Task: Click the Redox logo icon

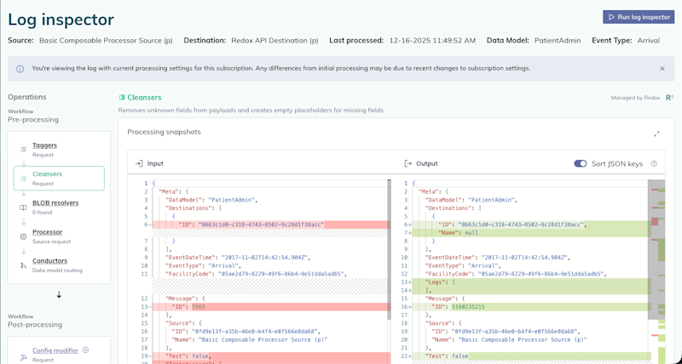Action: pyautogui.click(x=670, y=98)
